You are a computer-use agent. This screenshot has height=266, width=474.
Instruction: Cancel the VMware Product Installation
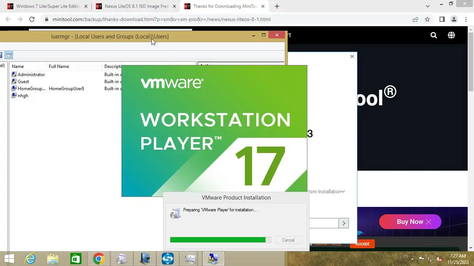tap(288, 240)
